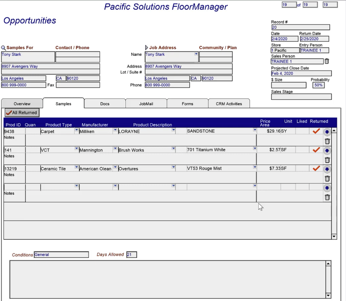Viewport: 346px width, 301px height.
Task: Click the Fax number field
Action: tap(78, 85)
